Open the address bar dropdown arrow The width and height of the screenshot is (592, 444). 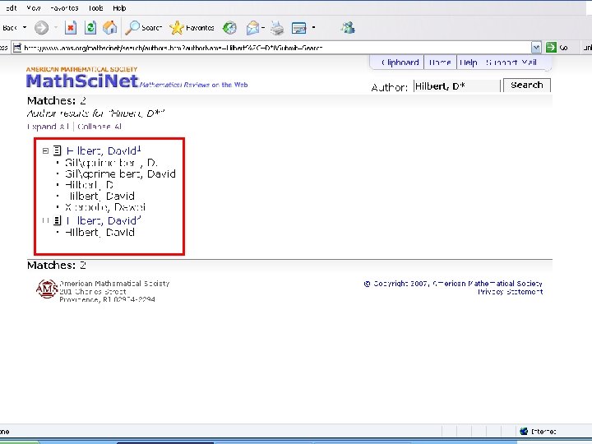click(536, 47)
